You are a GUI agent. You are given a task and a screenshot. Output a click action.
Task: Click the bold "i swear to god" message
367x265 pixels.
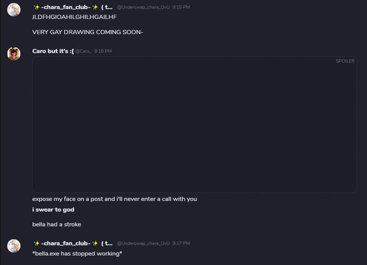[53, 210]
